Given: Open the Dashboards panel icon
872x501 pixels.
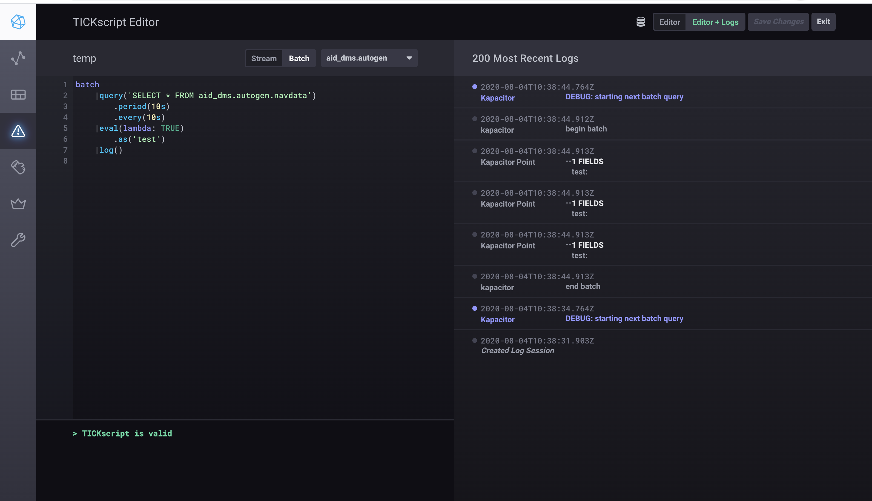Looking at the screenshot, I should click(18, 95).
